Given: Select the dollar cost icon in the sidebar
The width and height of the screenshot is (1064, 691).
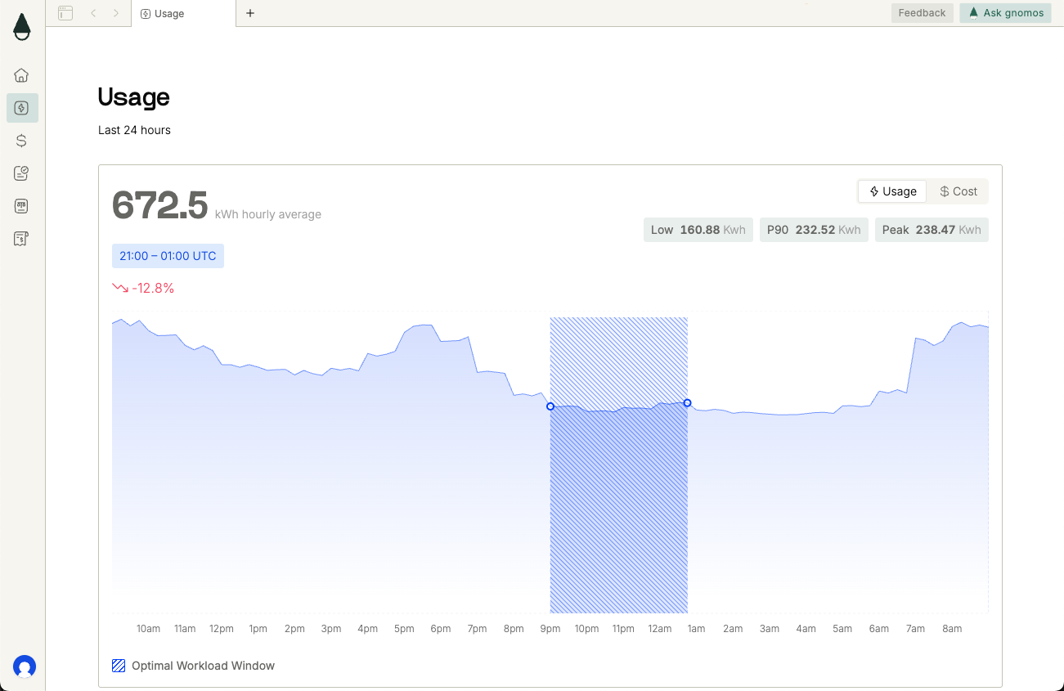Looking at the screenshot, I should pos(21,140).
